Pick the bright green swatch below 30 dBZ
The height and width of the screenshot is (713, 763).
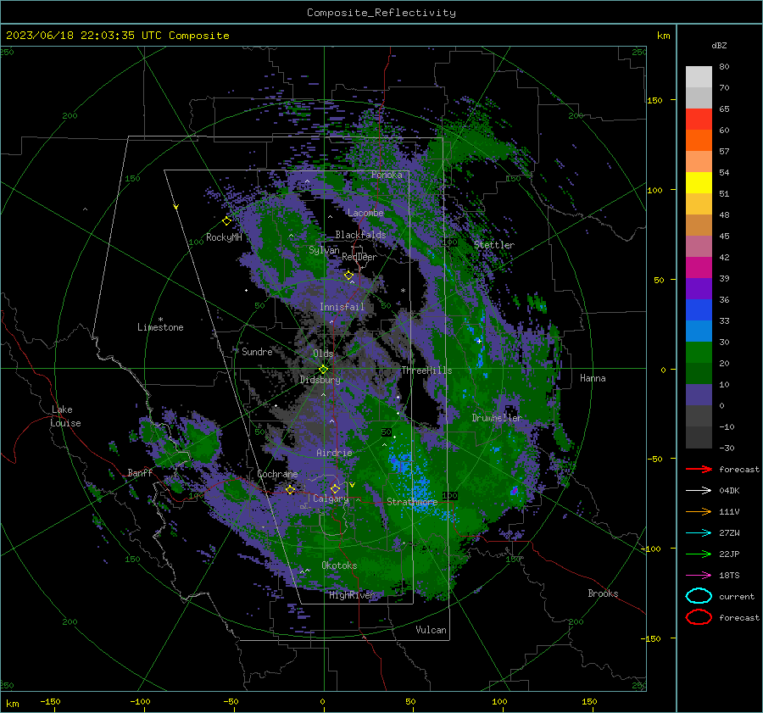tap(699, 353)
